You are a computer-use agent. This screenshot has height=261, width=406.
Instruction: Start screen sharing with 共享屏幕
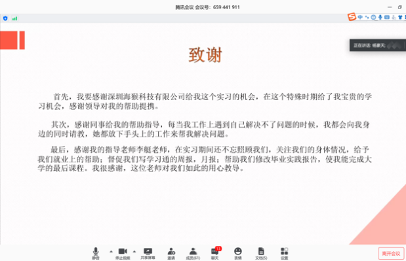148,253
